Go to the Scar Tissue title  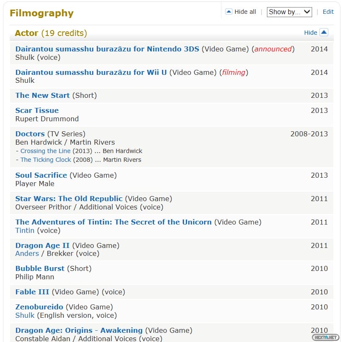pyautogui.click(x=37, y=110)
